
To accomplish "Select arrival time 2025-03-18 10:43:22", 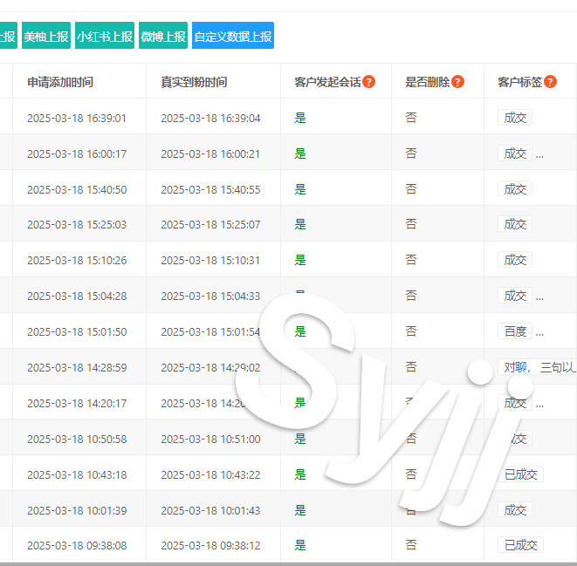I will [210, 474].
